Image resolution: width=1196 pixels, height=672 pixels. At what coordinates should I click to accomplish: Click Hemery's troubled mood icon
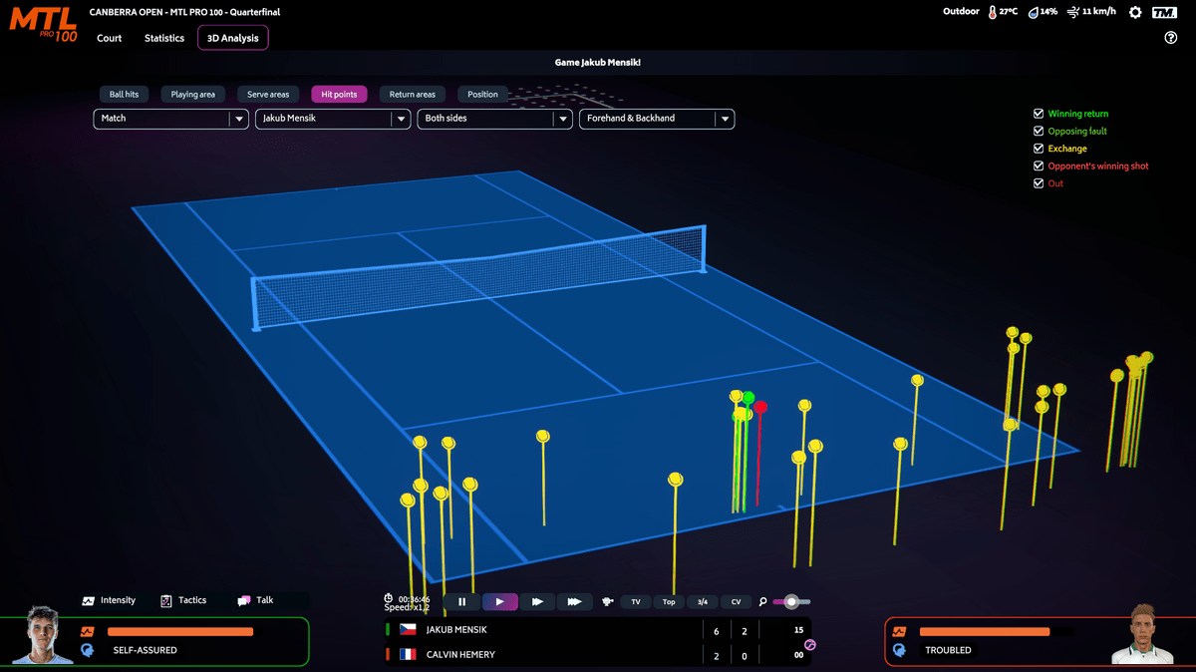point(899,649)
